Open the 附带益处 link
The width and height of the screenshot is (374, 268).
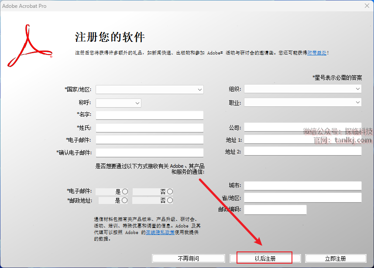pos(317,53)
